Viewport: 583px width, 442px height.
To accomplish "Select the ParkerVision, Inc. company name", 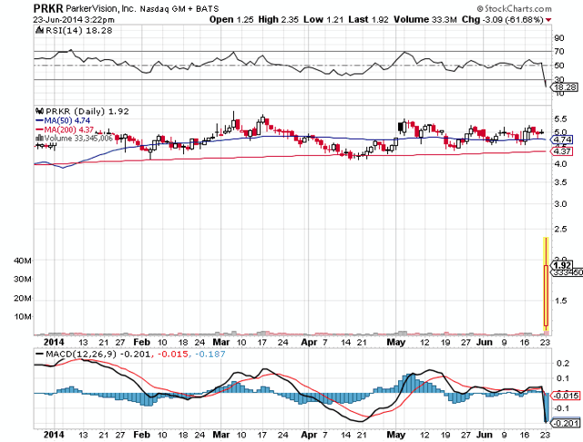I will pyautogui.click(x=101, y=8).
